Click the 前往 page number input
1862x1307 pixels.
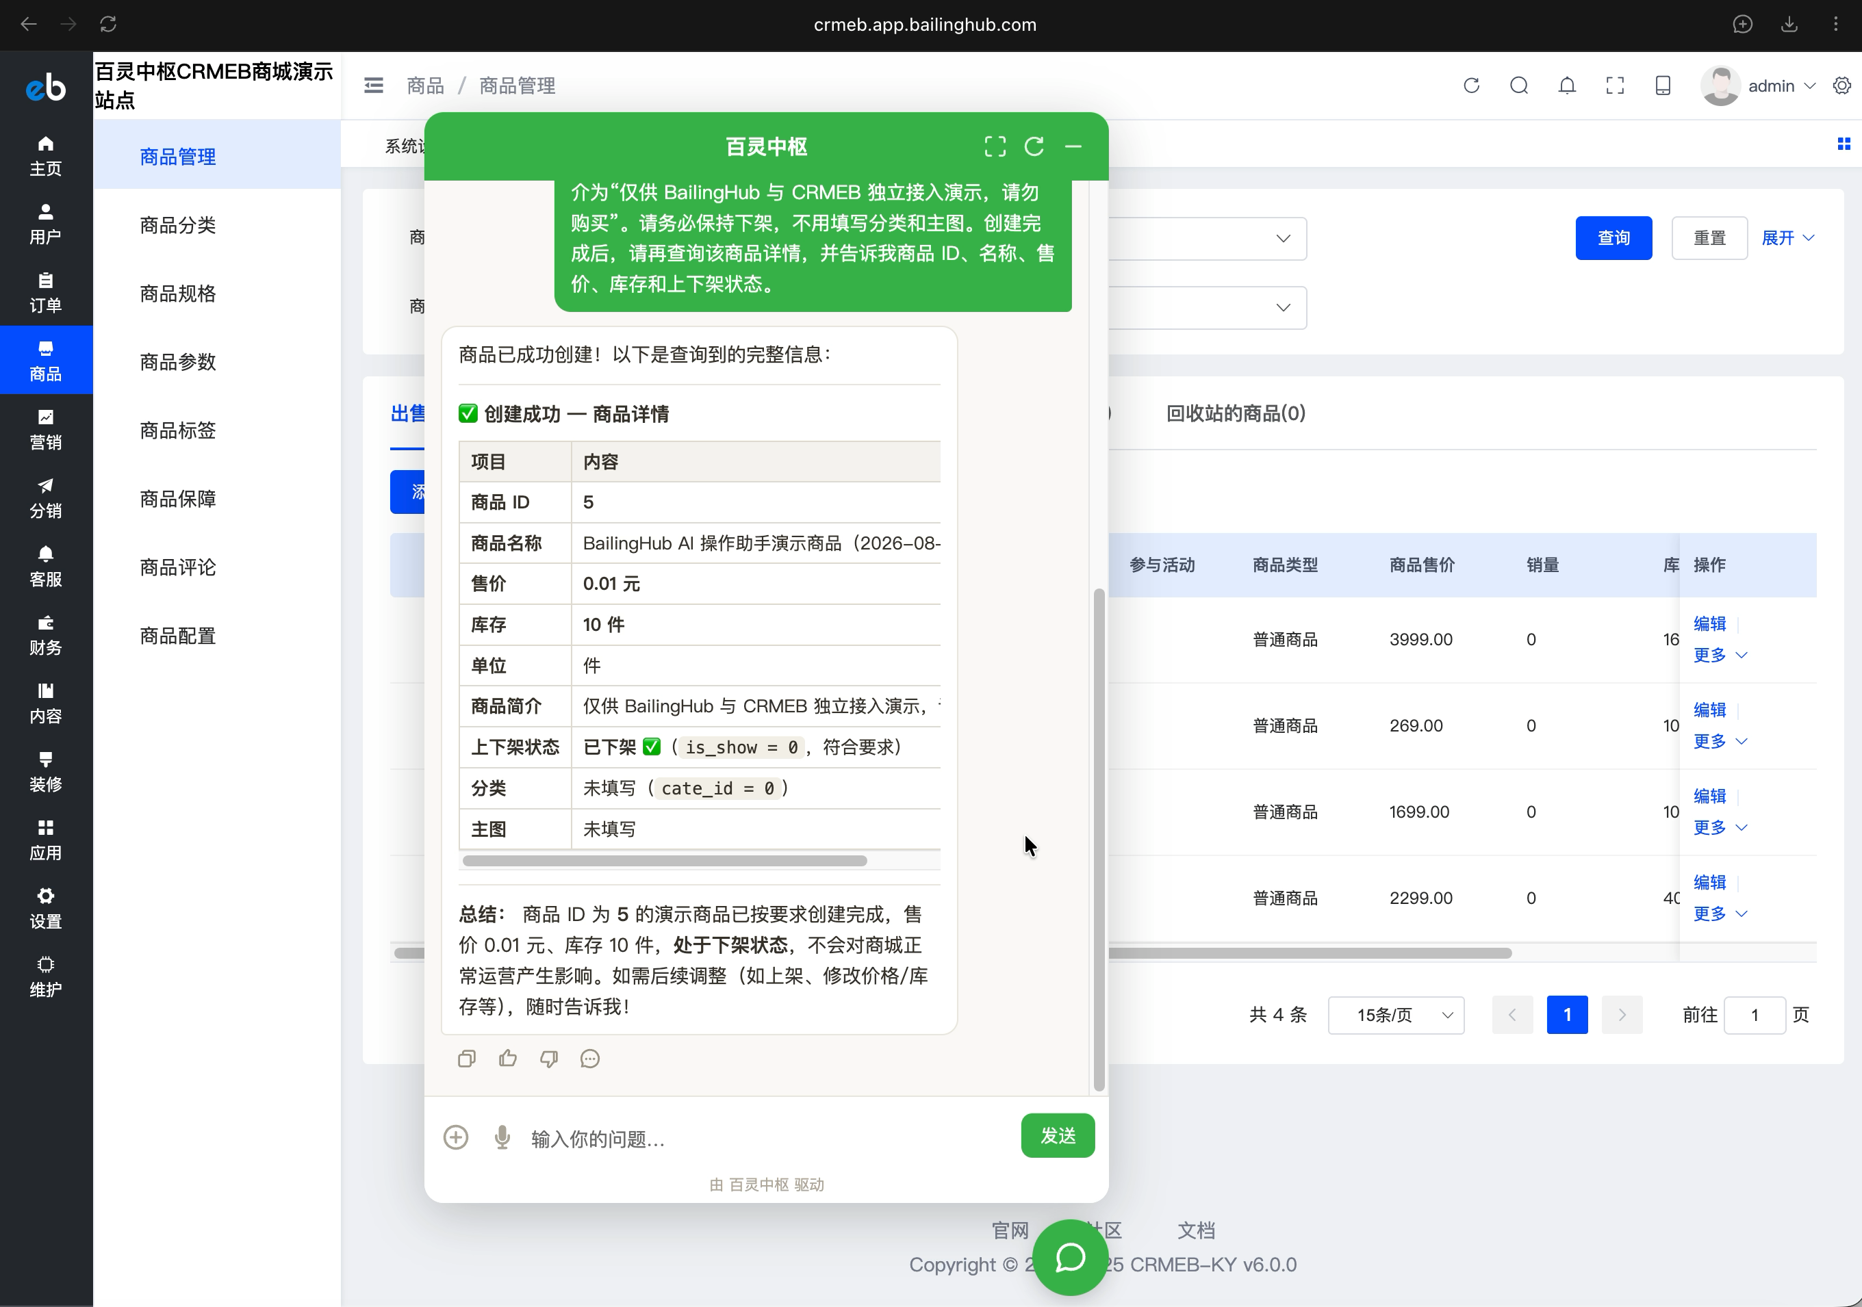(x=1754, y=1015)
